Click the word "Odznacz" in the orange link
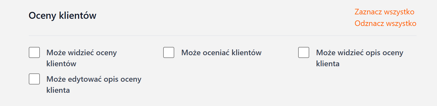437x106 pixels. point(369,23)
